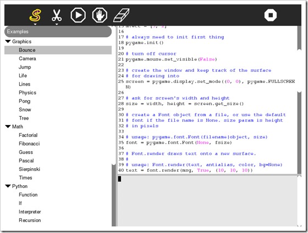Image resolution: width=308 pixels, height=233 pixels.
Task: Click inside the output terminal pane
Action: click(207, 201)
